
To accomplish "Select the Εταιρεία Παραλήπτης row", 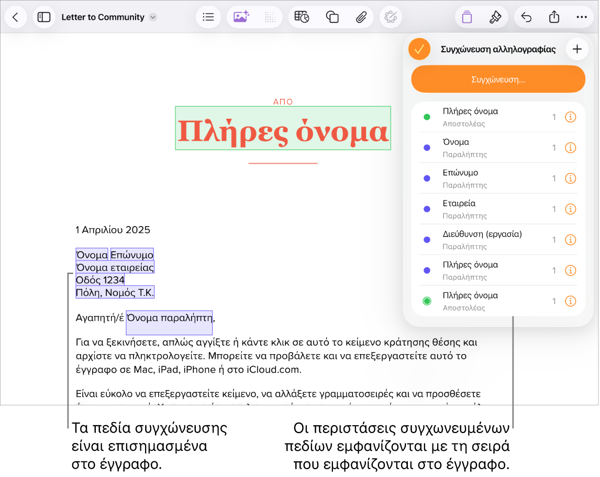I will pyautogui.click(x=498, y=209).
